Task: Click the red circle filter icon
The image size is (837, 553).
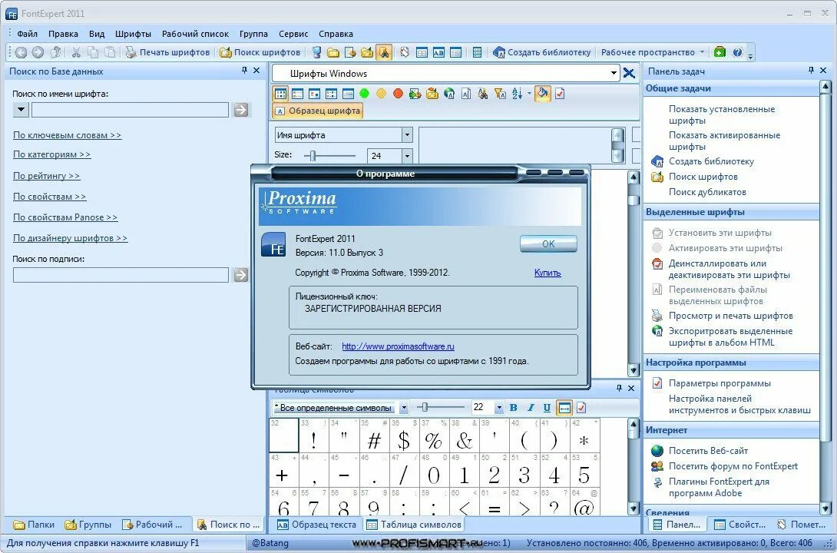Action: 399,94
